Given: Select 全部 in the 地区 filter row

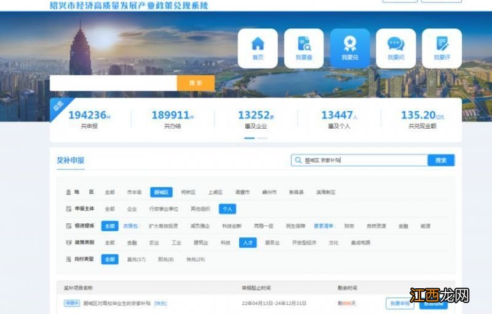Looking at the screenshot, I should click(x=110, y=193).
